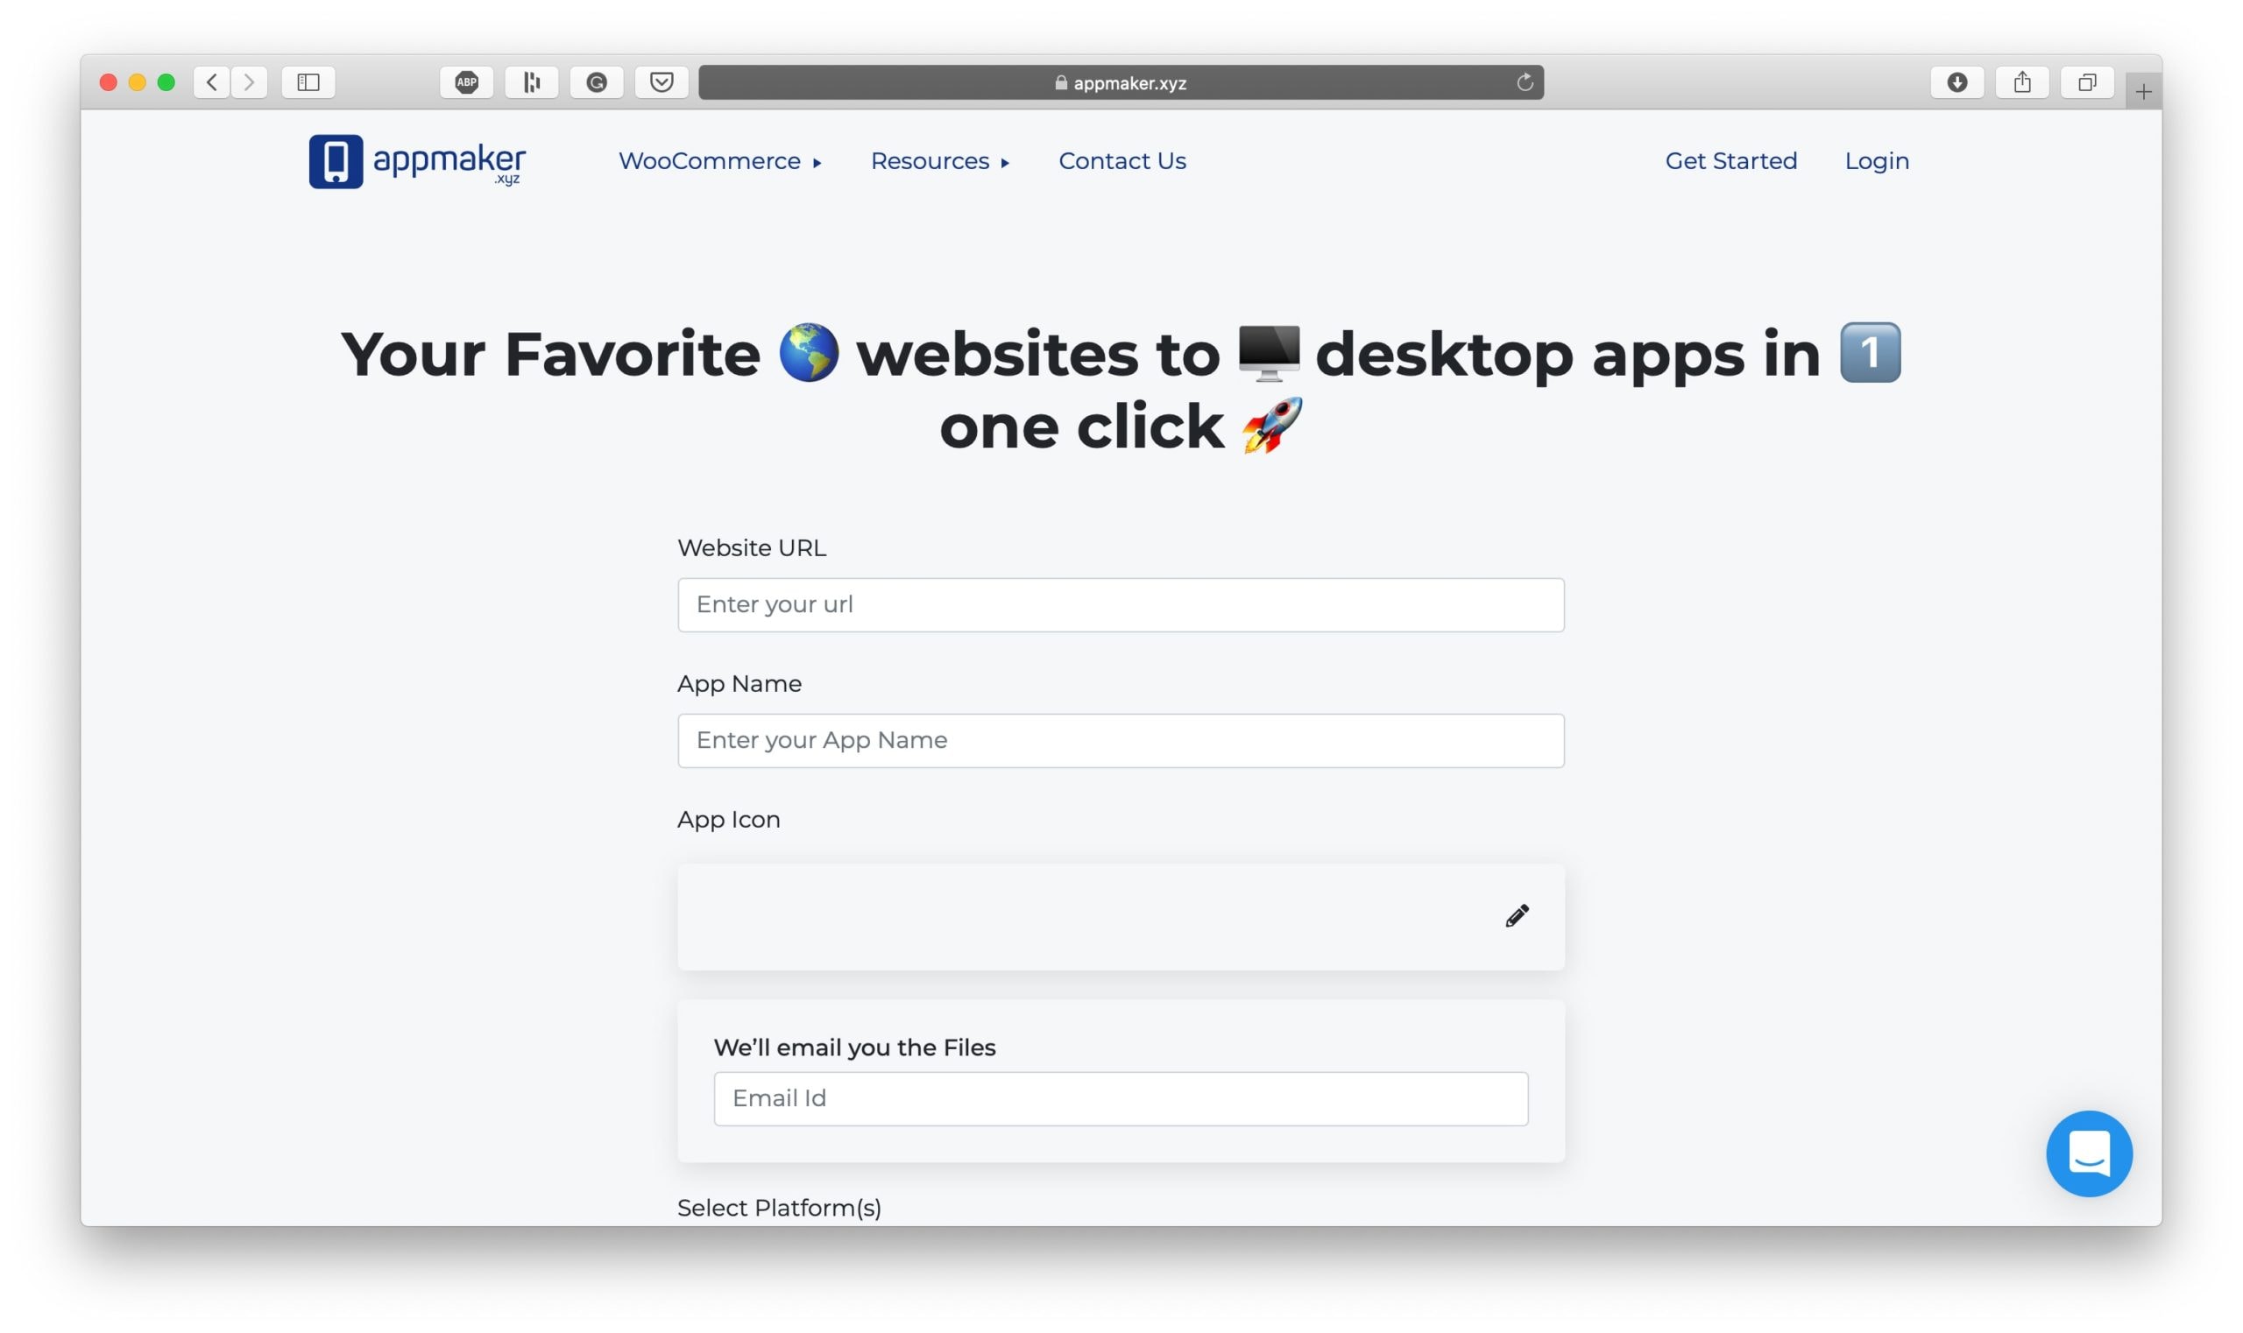Expand the WooCommerce dropdown menu
Screen dimensions: 2243x1333
click(719, 160)
